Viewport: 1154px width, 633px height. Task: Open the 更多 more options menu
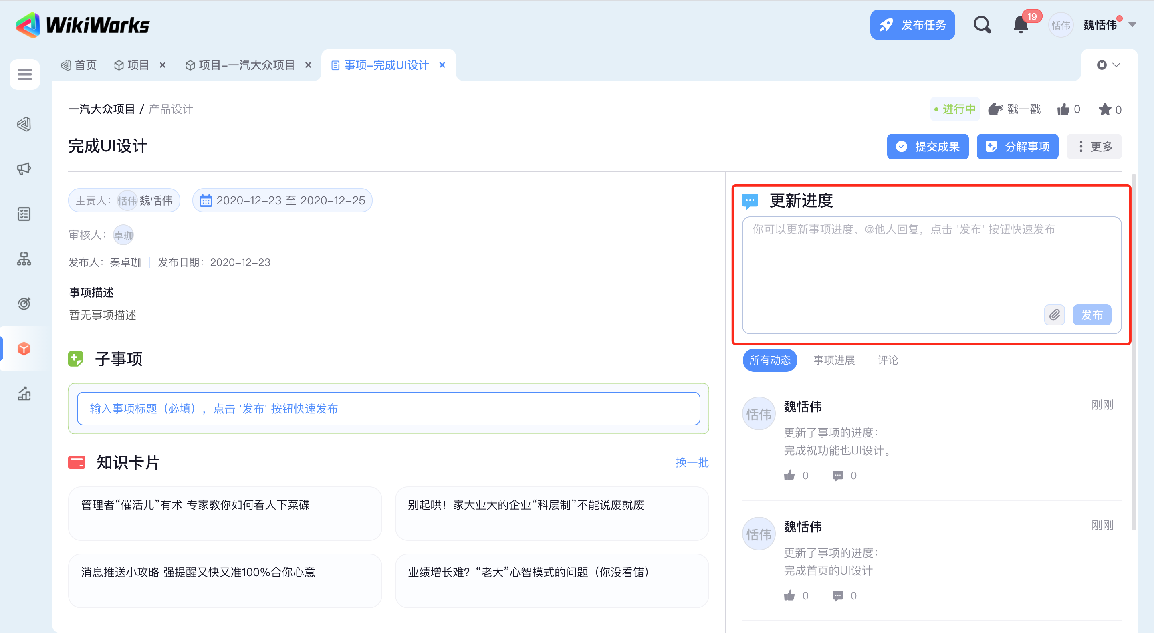point(1094,147)
